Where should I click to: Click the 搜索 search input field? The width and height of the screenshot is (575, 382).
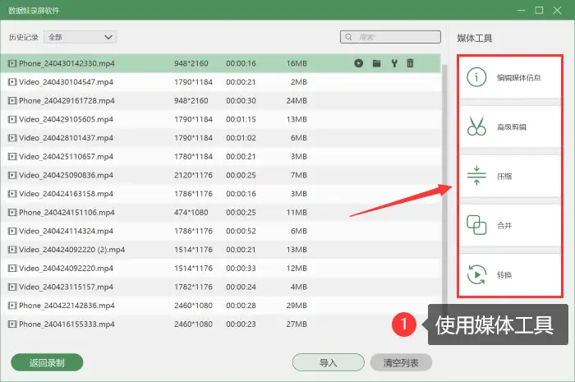[x=390, y=37]
